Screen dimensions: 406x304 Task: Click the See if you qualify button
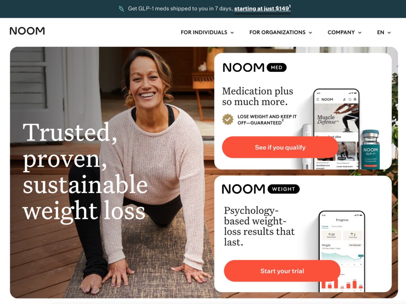coord(280,147)
